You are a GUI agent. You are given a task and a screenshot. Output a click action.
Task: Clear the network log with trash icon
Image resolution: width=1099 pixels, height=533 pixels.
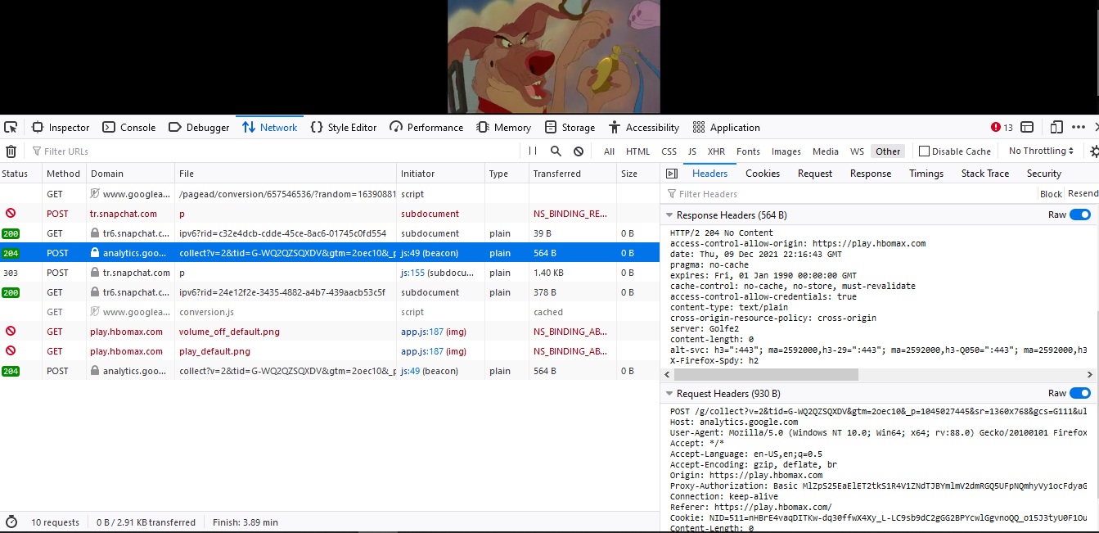(11, 151)
